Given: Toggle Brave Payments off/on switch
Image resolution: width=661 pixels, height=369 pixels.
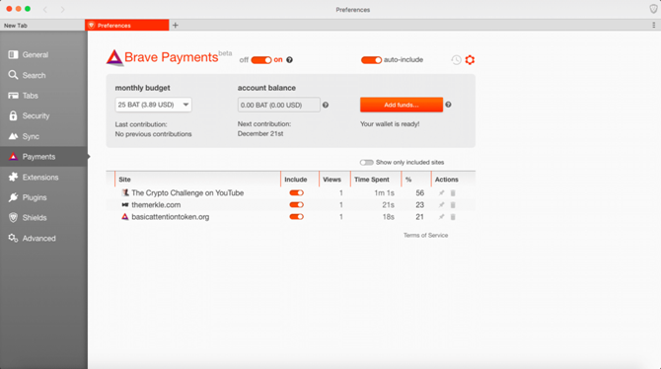Looking at the screenshot, I should [261, 60].
